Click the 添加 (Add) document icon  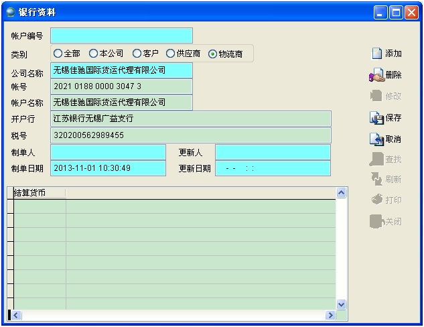pos(376,54)
